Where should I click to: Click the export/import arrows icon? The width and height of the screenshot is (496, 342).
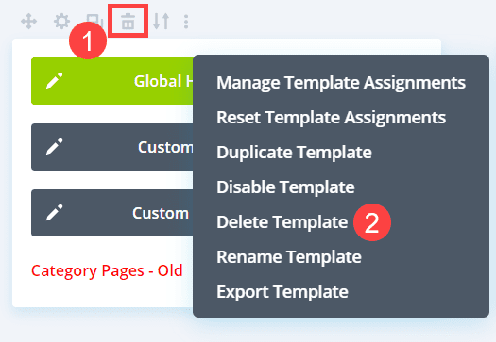(x=162, y=22)
